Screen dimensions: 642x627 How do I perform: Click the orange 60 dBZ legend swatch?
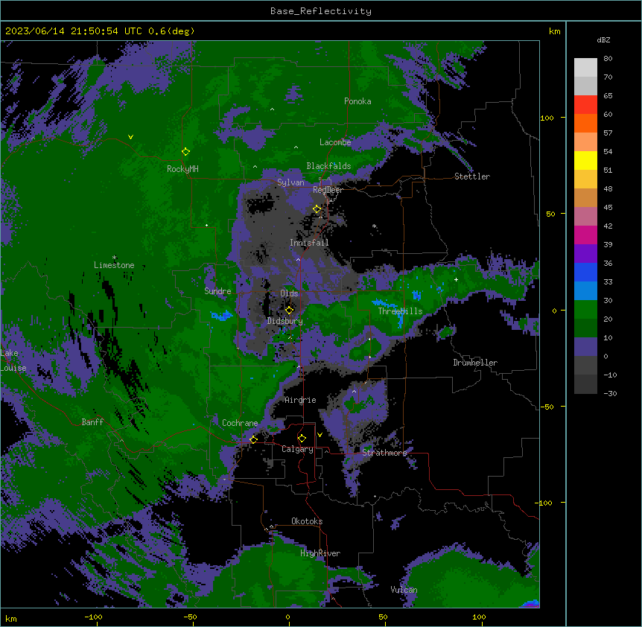(585, 123)
